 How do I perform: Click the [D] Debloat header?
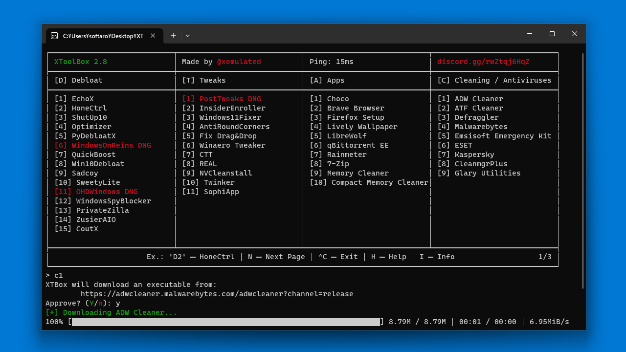point(79,80)
